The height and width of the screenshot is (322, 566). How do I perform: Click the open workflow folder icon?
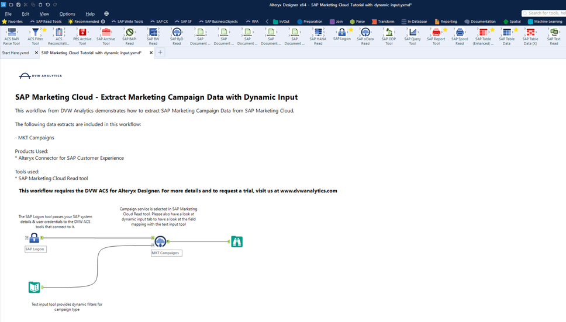click(x=11, y=5)
